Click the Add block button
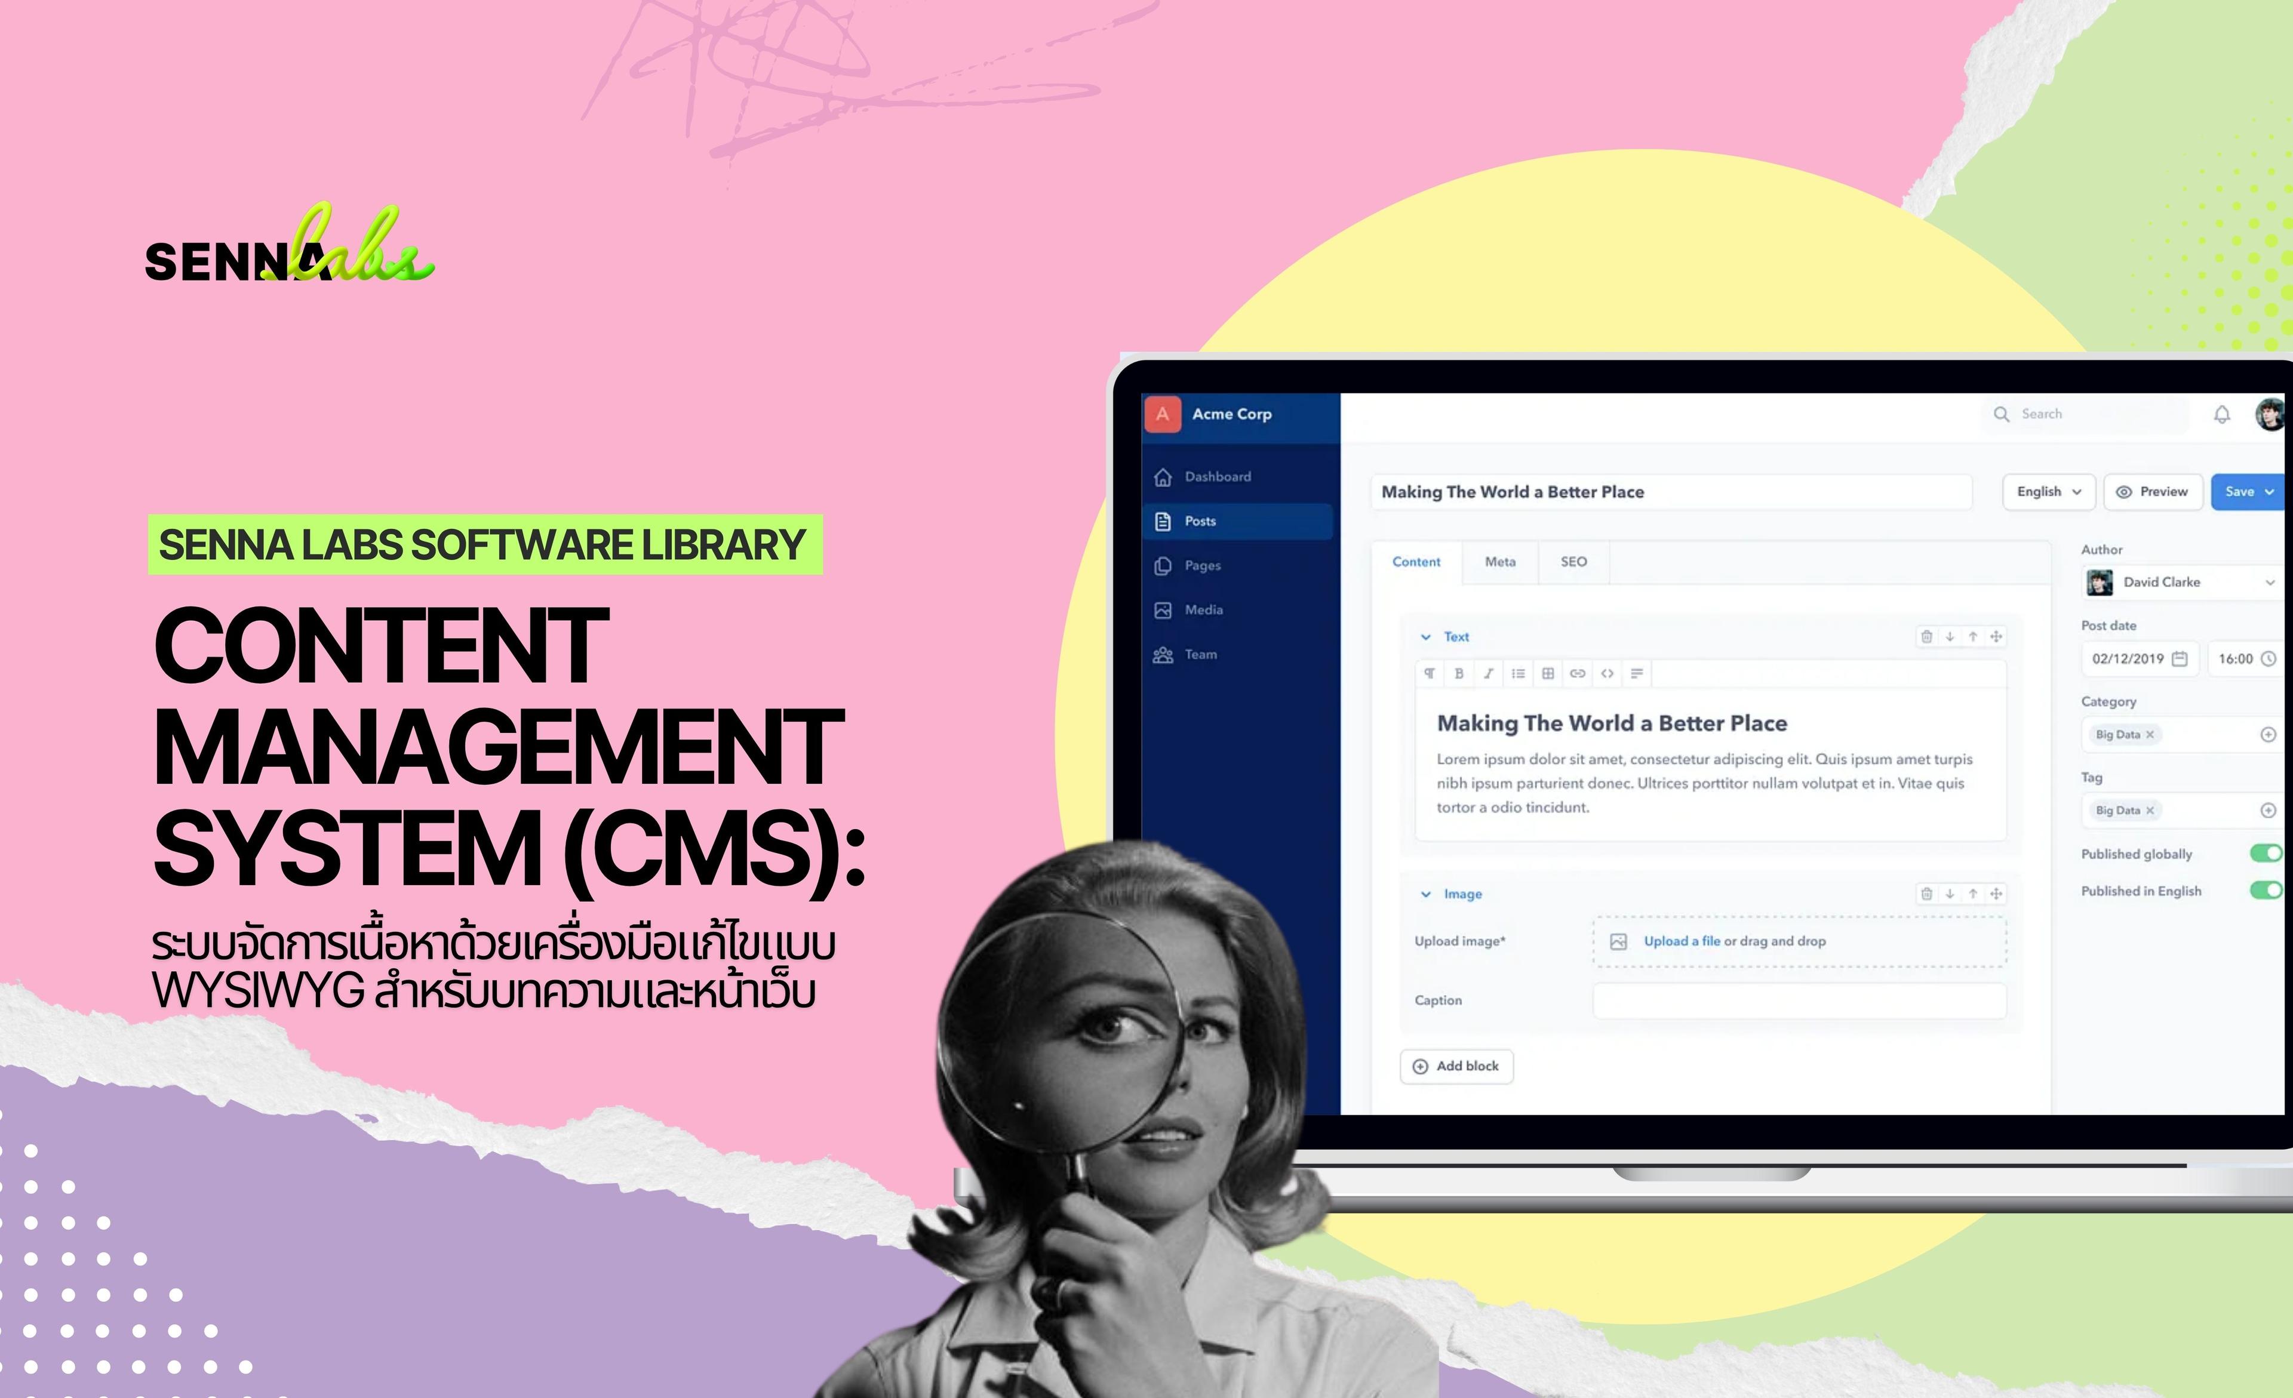 click(1456, 1067)
